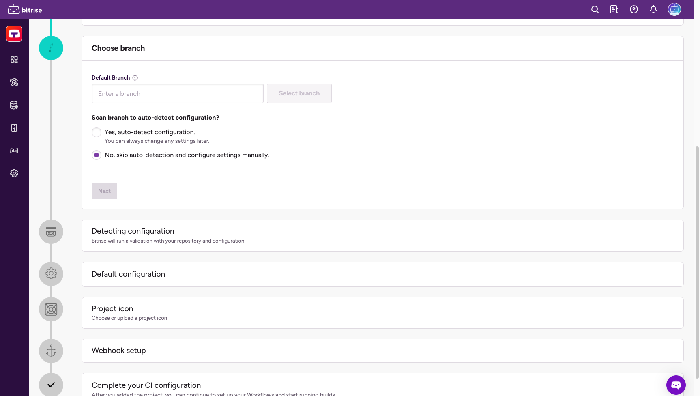Screen dimensions: 700x396
Task: Open the search magnifier in top bar
Action: [x=595, y=9]
